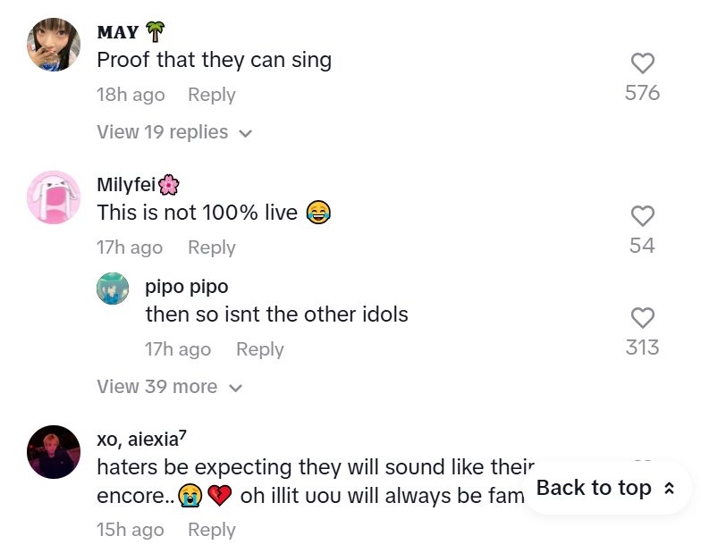Like Milyfei's comment with the heart
The height and width of the screenshot is (553, 701).
coord(642,216)
